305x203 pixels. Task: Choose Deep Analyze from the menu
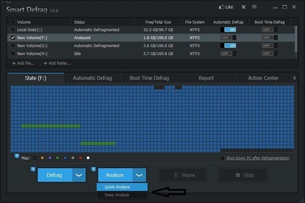click(x=122, y=195)
